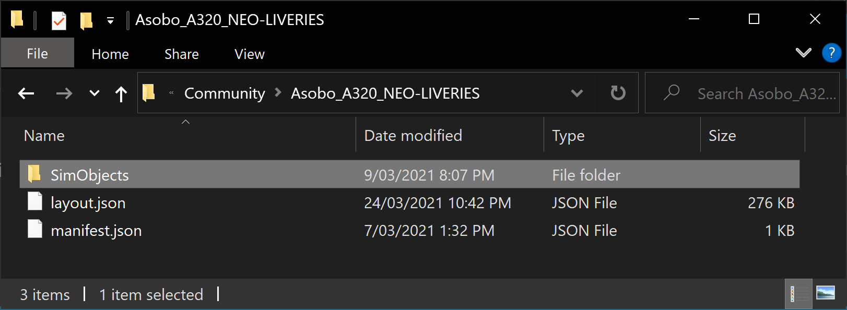Sort files by Date modified column
This screenshot has height=310, width=847.
413,136
